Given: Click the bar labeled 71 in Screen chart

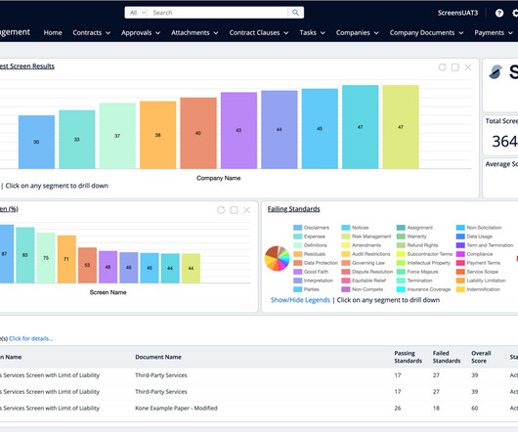Looking at the screenshot, I should tap(66, 259).
